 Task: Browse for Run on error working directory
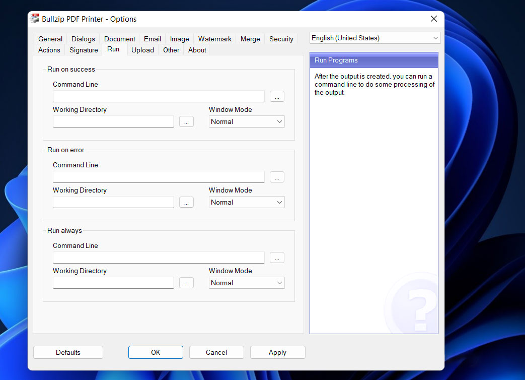point(186,202)
